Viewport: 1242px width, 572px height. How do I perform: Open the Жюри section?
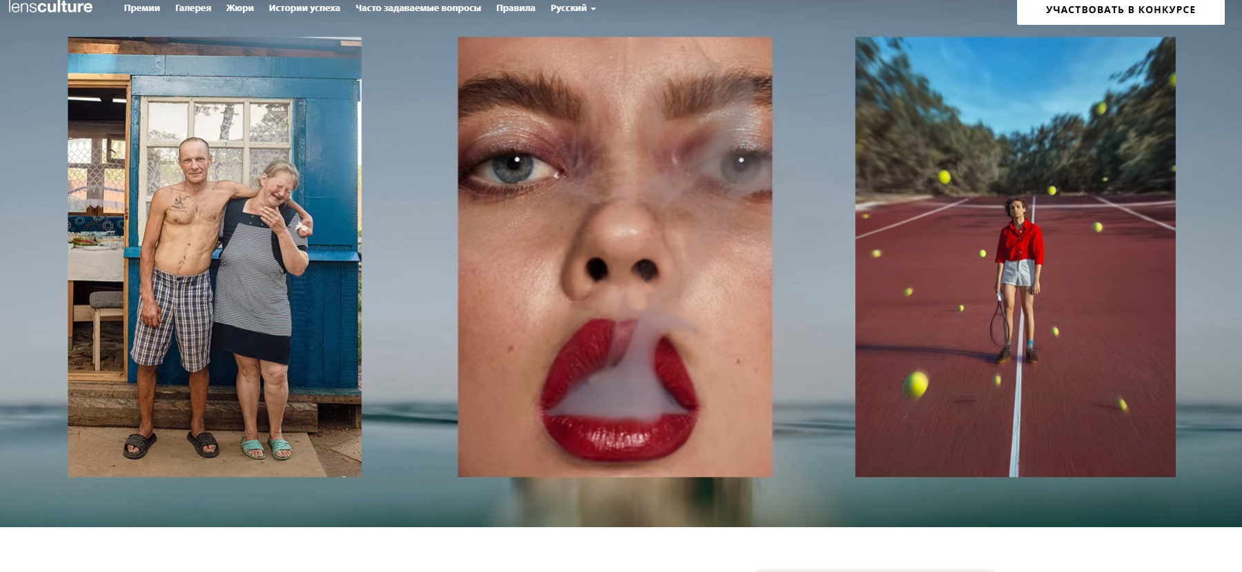(x=239, y=8)
